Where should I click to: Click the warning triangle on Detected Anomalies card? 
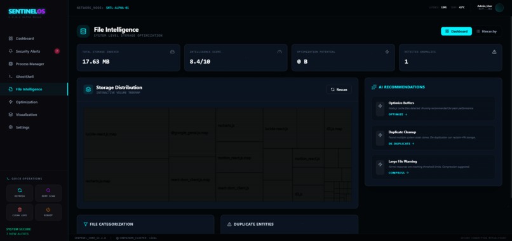click(494, 52)
